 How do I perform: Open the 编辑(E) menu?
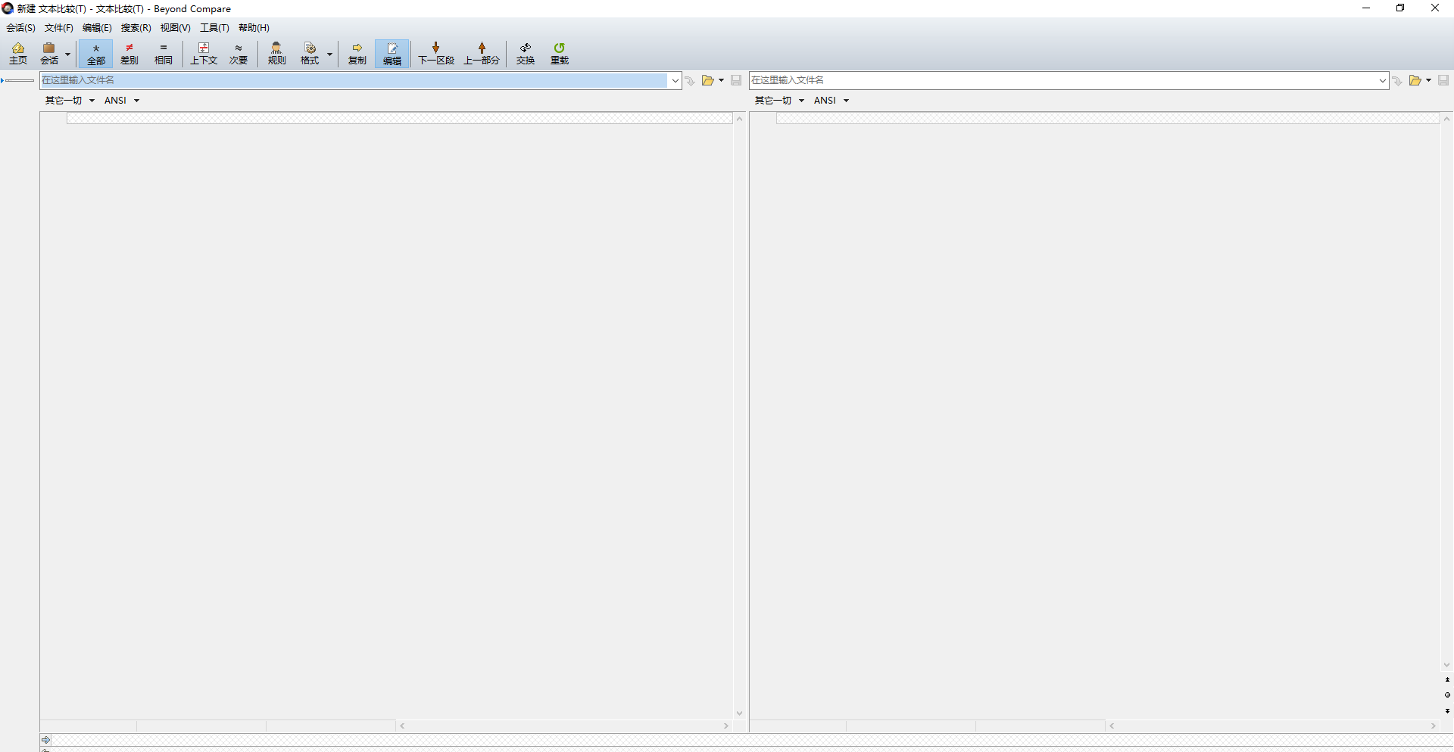97,28
